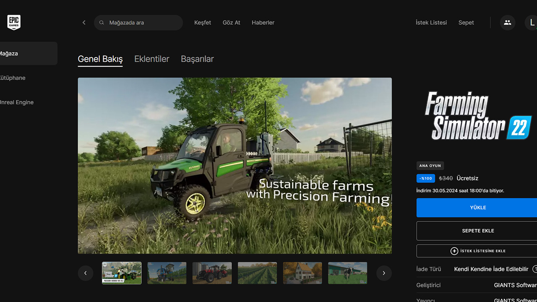Click the Epic Games logo
The height and width of the screenshot is (302, 537).
[14, 23]
